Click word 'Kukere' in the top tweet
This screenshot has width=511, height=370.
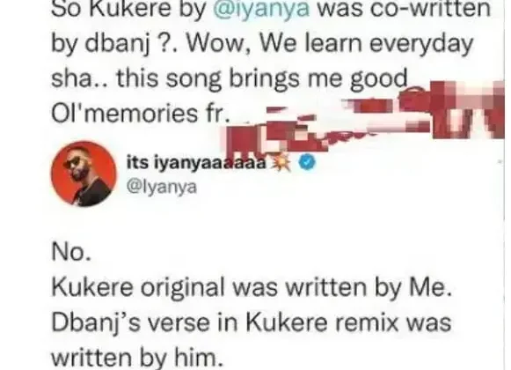129,9
